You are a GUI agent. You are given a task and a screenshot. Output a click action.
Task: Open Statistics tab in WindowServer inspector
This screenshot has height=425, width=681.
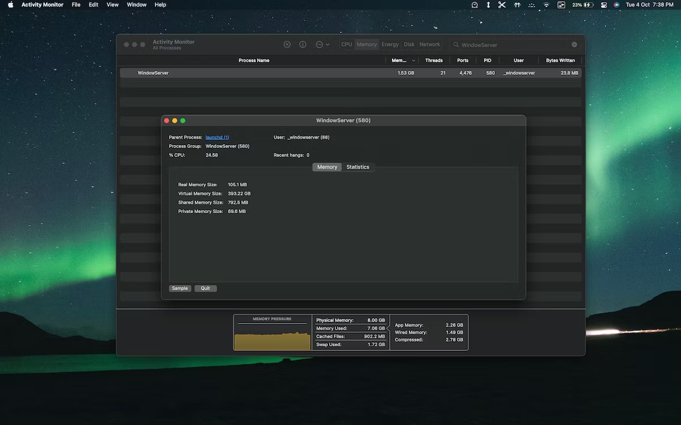point(358,167)
